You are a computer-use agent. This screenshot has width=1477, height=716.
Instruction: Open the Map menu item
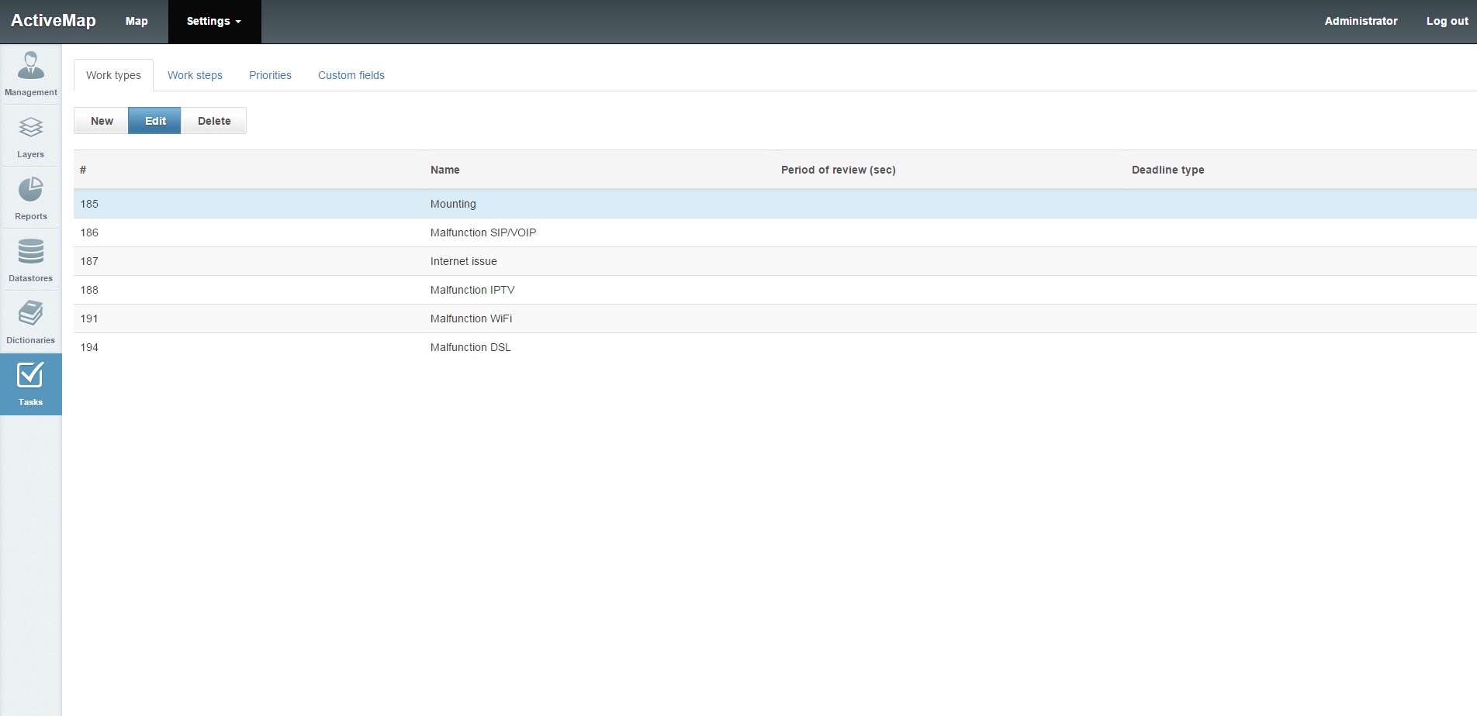[137, 21]
